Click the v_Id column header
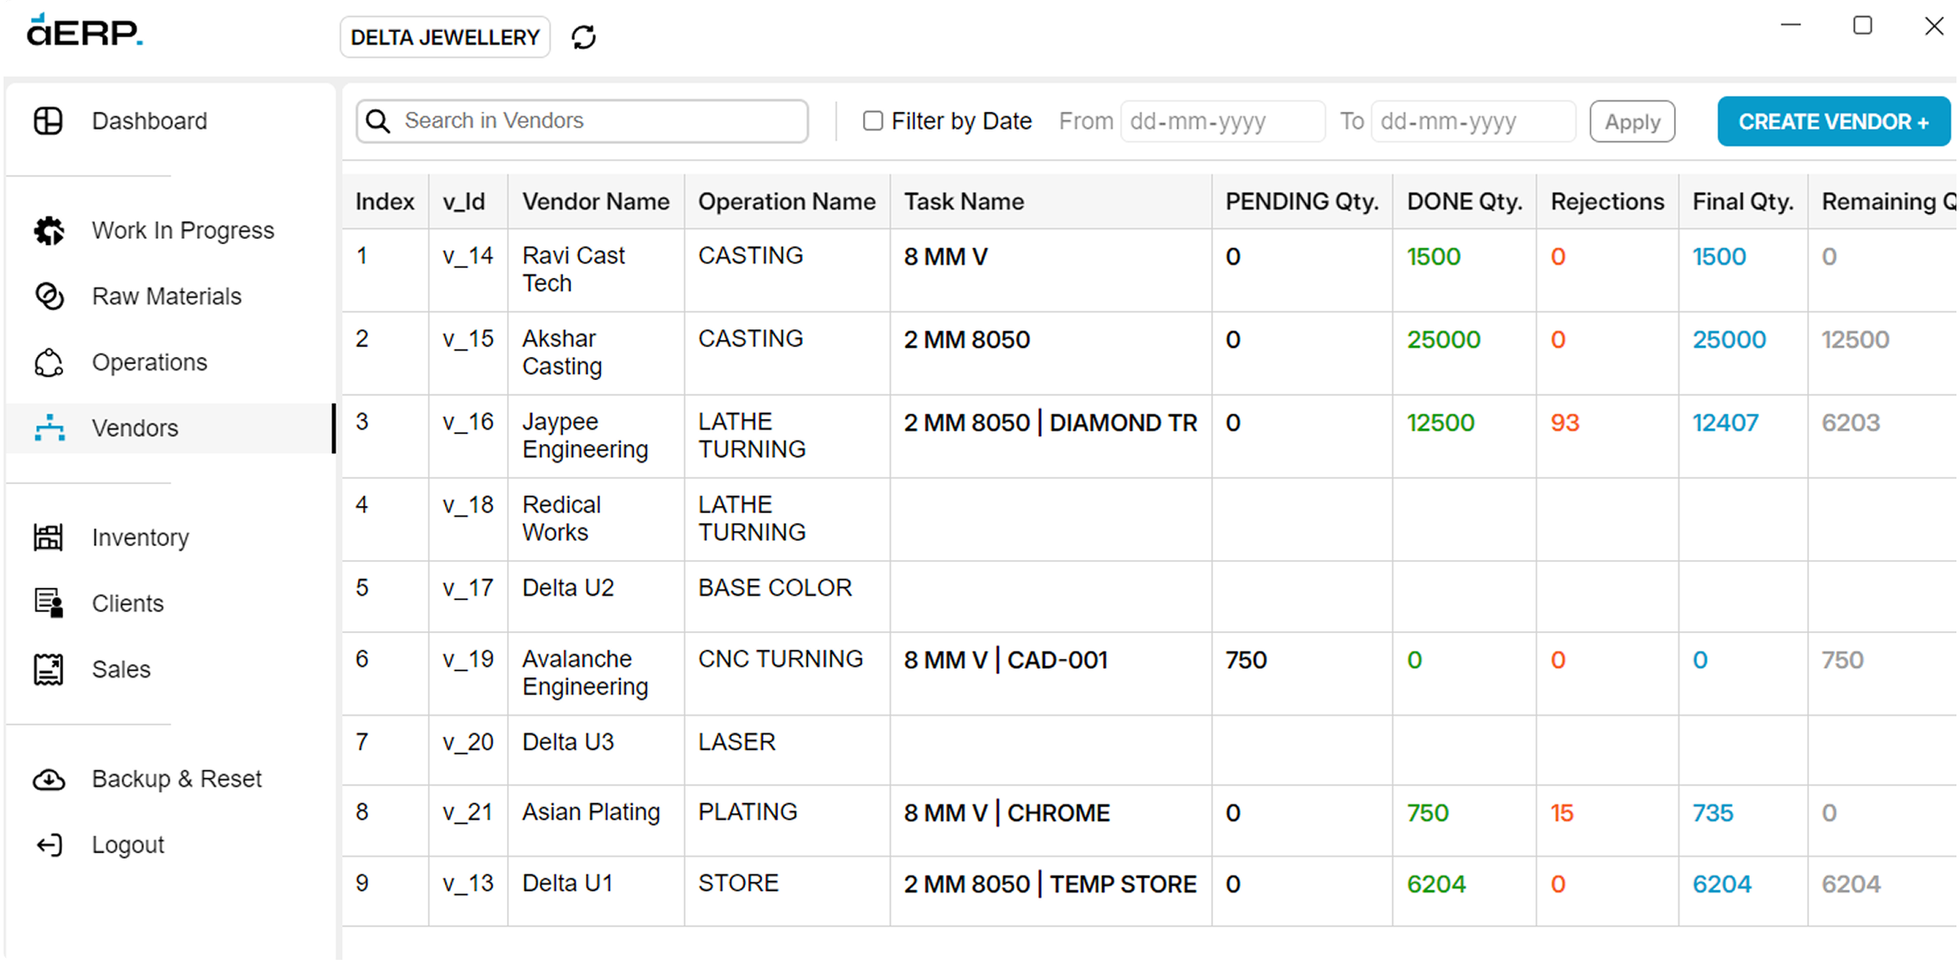This screenshot has width=1960, height=974. tap(468, 202)
